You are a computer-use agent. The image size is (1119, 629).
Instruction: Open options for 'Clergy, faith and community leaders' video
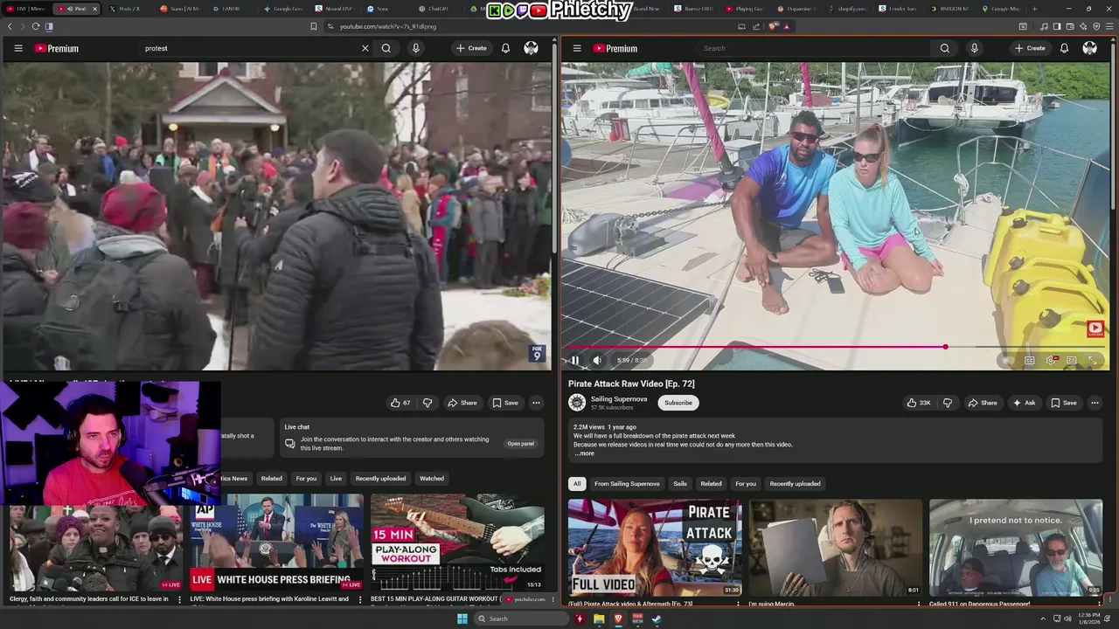pos(179,599)
